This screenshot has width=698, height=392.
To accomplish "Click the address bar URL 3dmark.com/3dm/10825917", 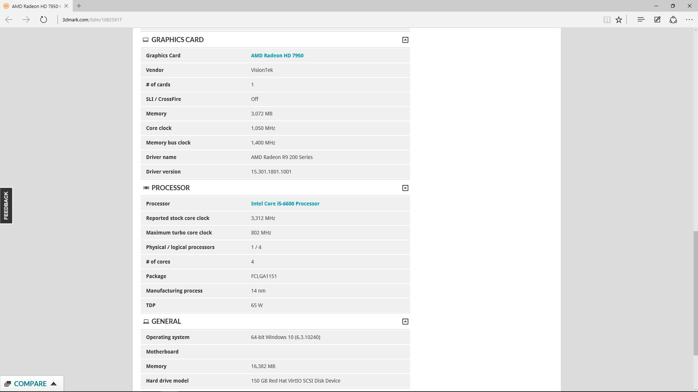I will tap(92, 20).
